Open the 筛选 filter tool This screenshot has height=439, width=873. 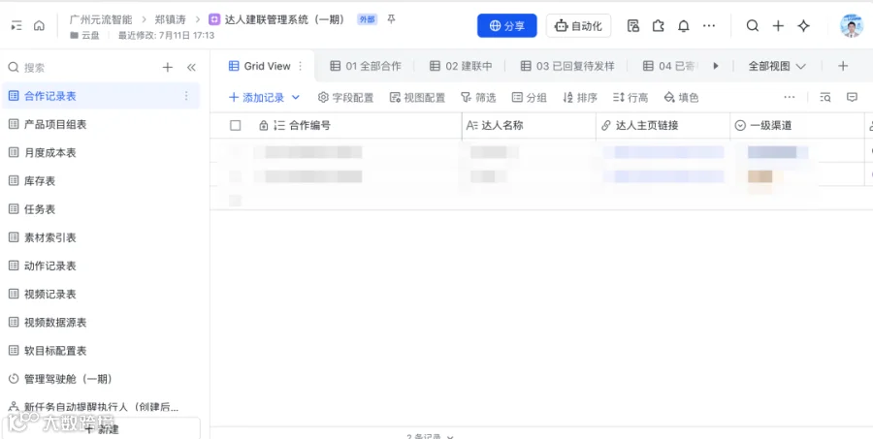tap(478, 97)
